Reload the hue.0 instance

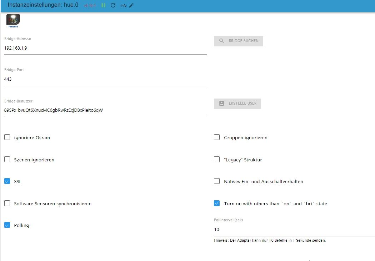[x=113, y=5]
